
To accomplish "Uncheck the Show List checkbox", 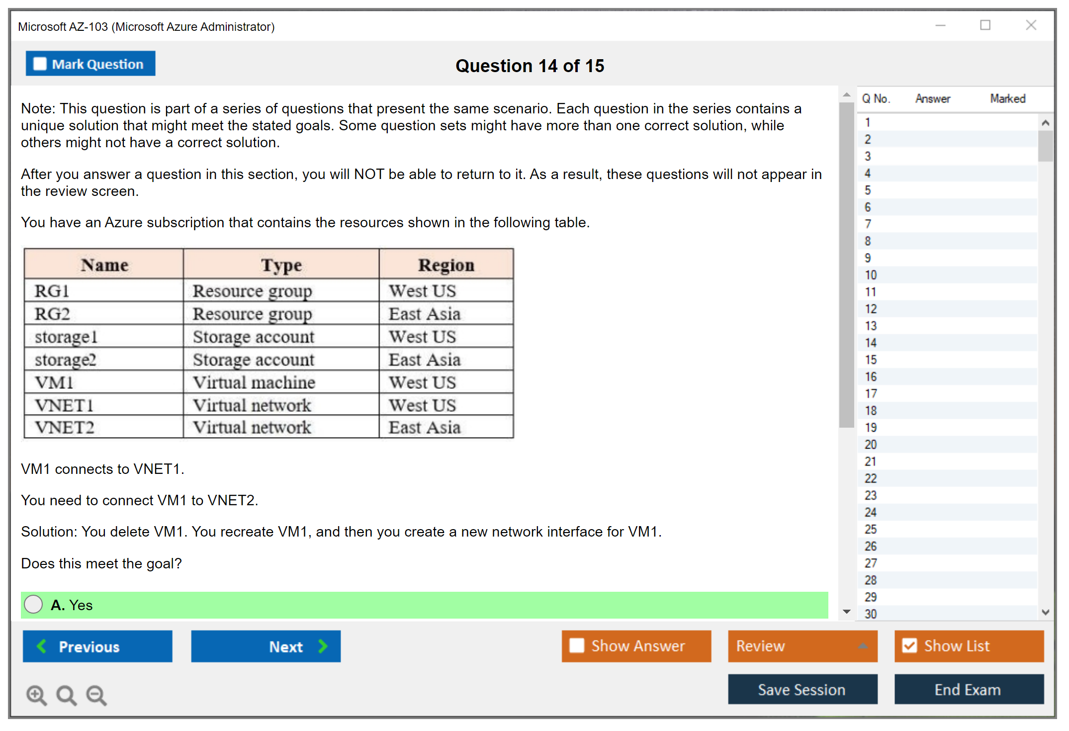I will 909,645.
